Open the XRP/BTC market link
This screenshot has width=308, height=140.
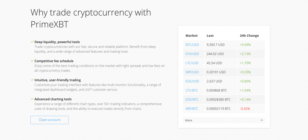coord(192,109)
